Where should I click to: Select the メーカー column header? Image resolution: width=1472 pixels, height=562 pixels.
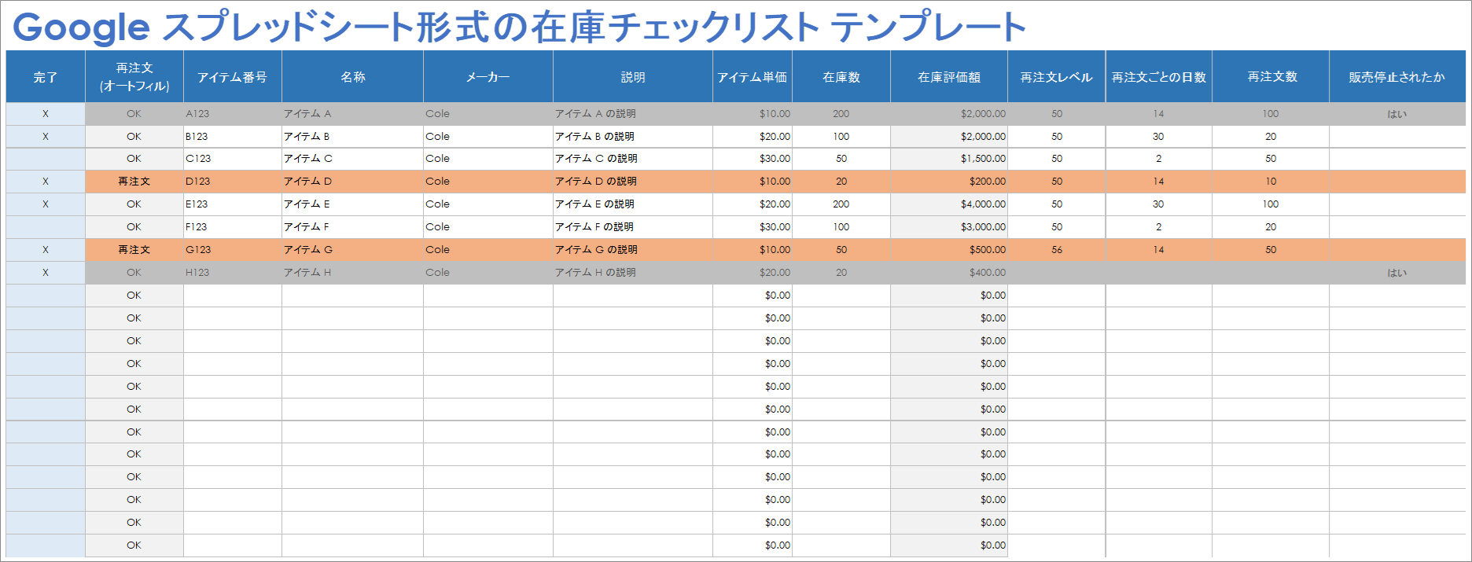pyautogui.click(x=488, y=77)
